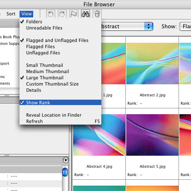The image size is (191, 191).
Task: Select the Abstract 2.jpg thumbnail
Action: [x=152, y=64]
